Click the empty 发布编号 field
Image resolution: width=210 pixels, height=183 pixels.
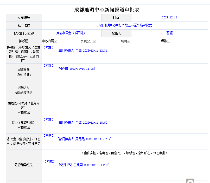72,18
